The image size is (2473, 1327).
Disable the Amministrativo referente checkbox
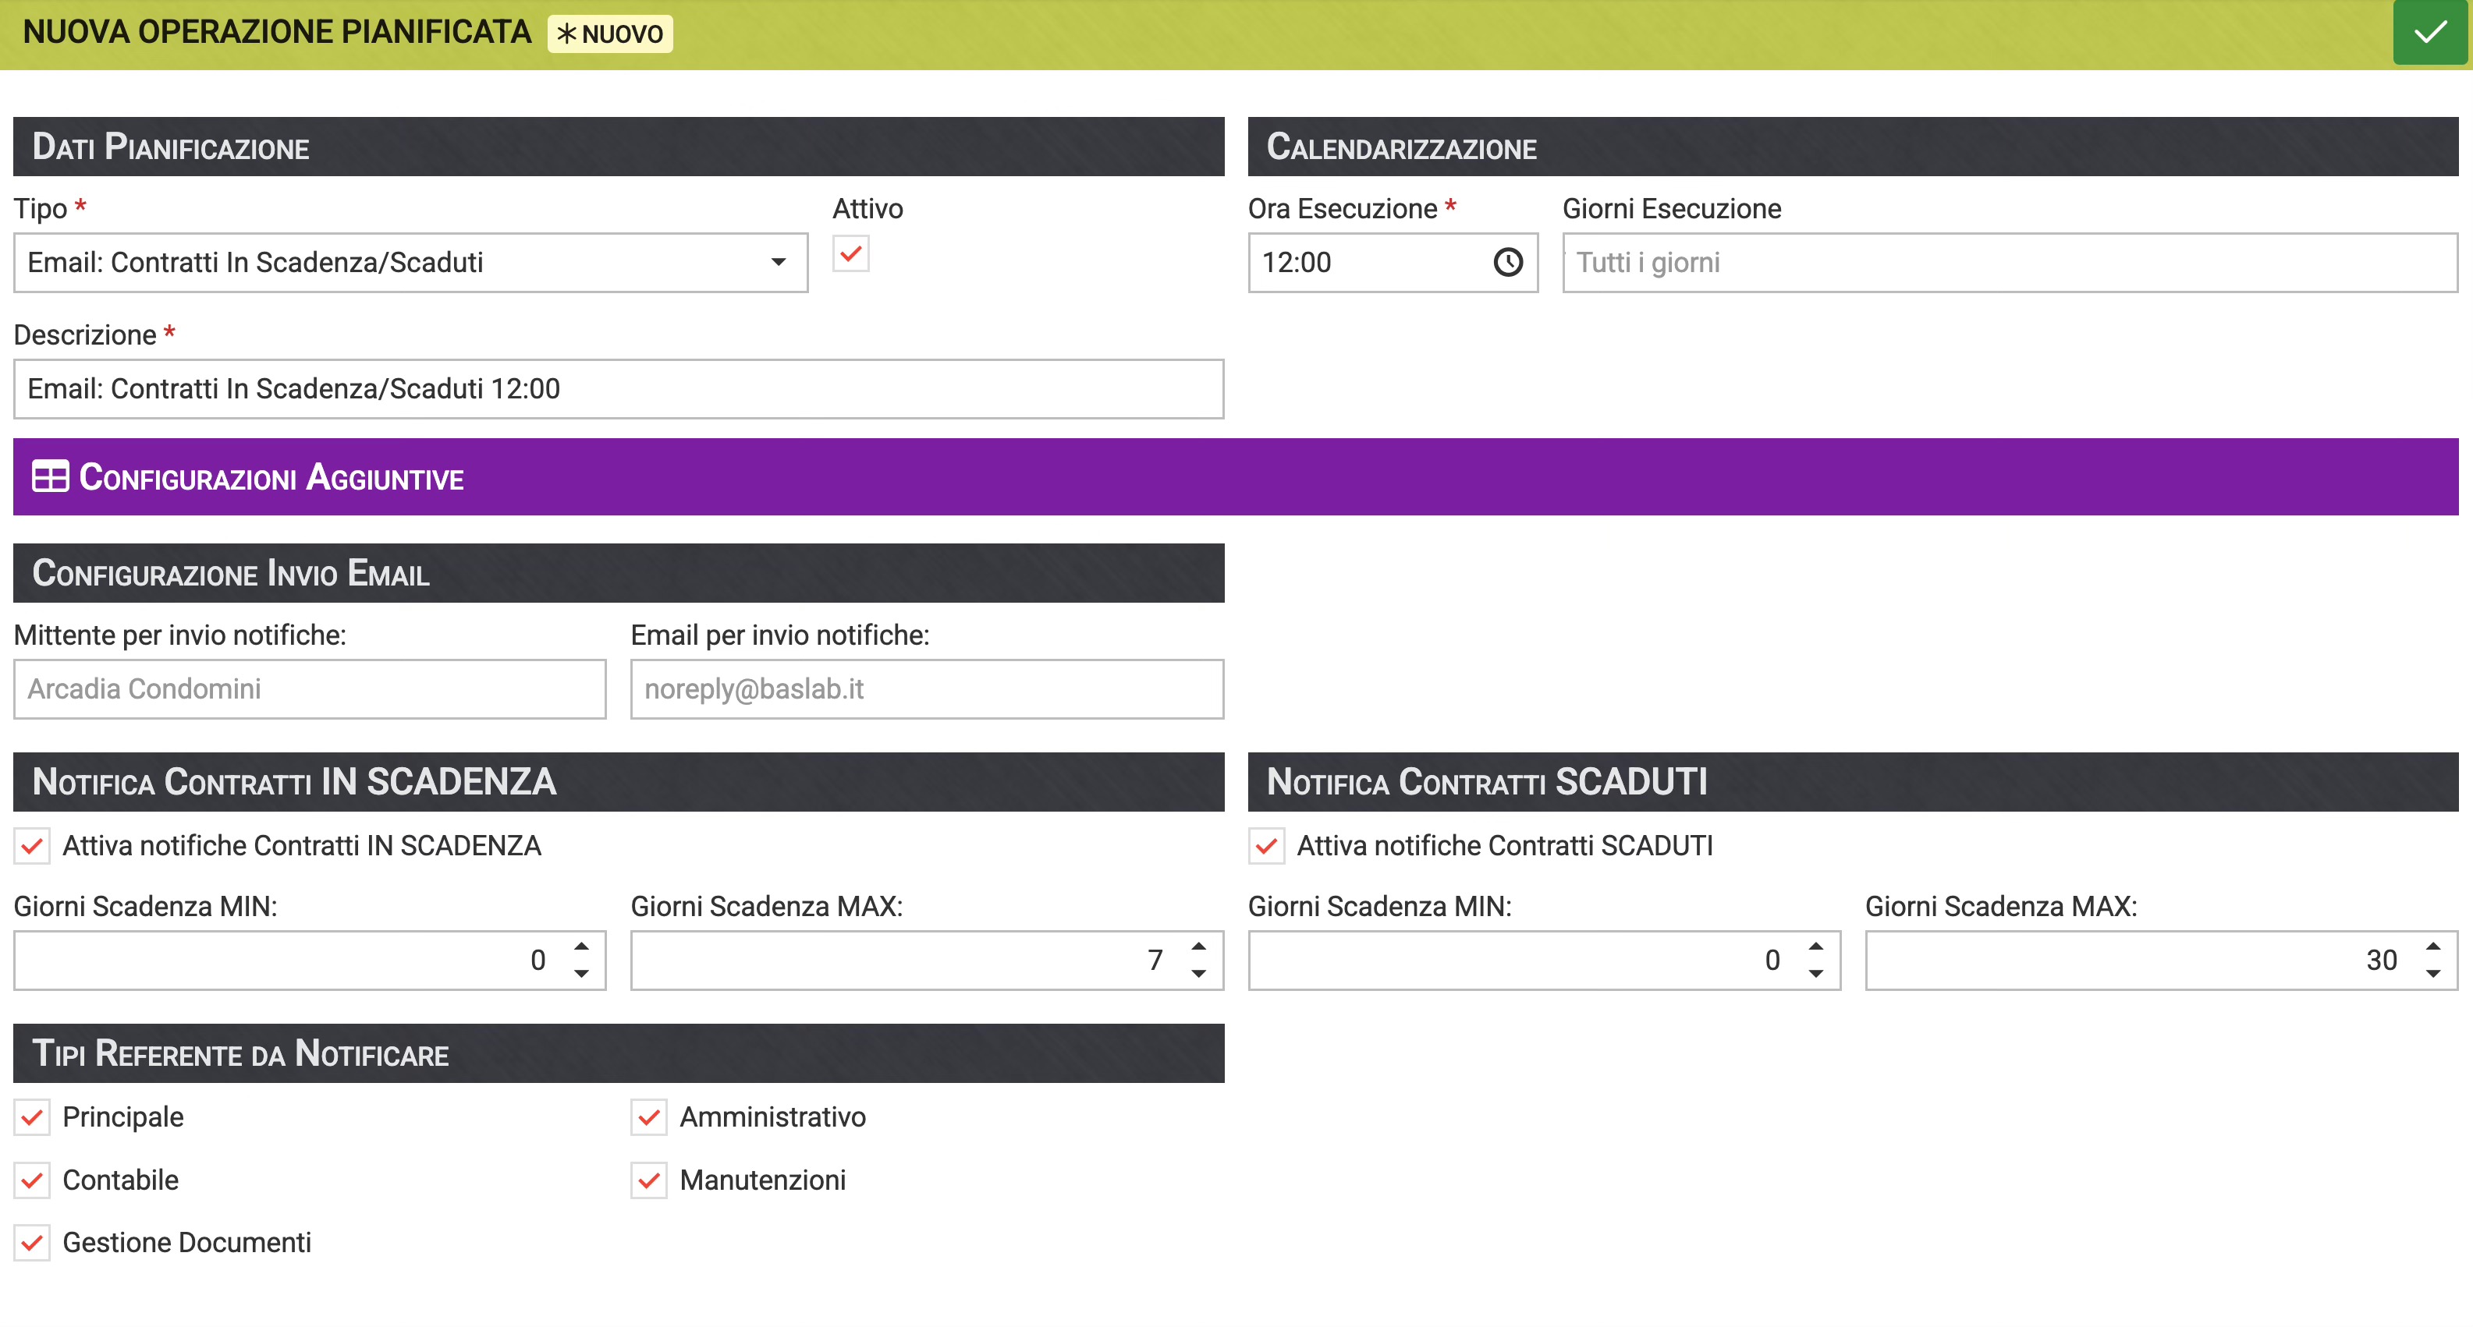pos(649,1116)
